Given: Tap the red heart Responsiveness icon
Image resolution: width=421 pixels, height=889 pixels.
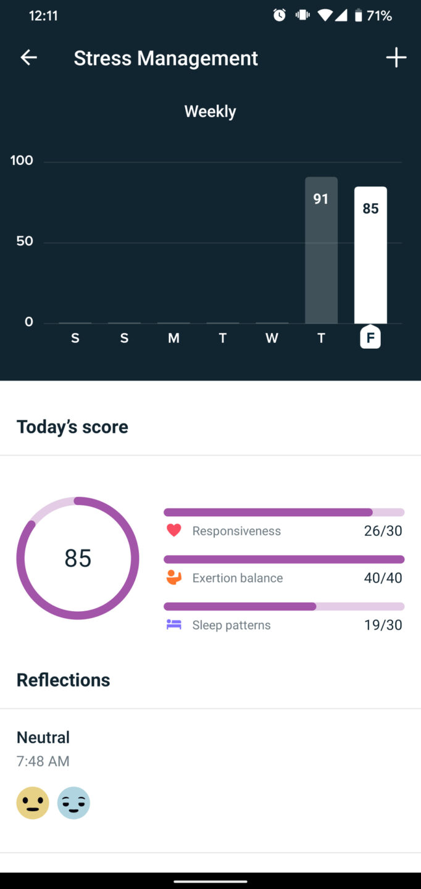Looking at the screenshot, I should (174, 530).
